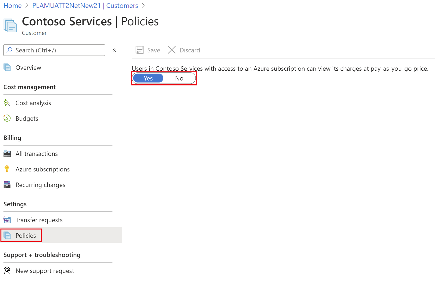This screenshot has height=293, width=435.
Task: Select Azure subscriptions under Billing
Action: pos(43,169)
